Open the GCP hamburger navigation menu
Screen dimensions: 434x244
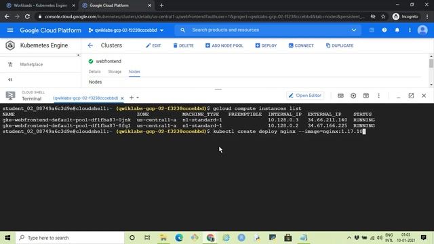click(x=10, y=30)
